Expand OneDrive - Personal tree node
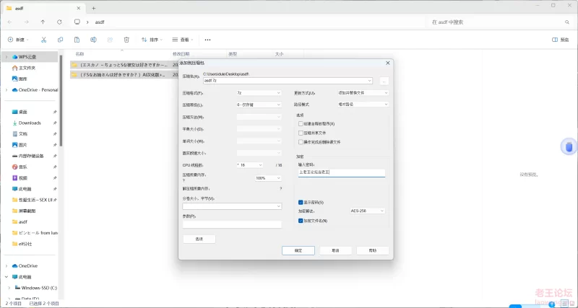 point(7,89)
